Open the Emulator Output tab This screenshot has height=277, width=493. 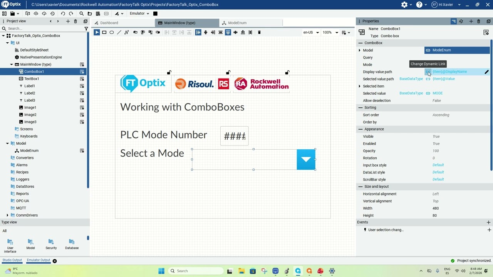point(39,260)
